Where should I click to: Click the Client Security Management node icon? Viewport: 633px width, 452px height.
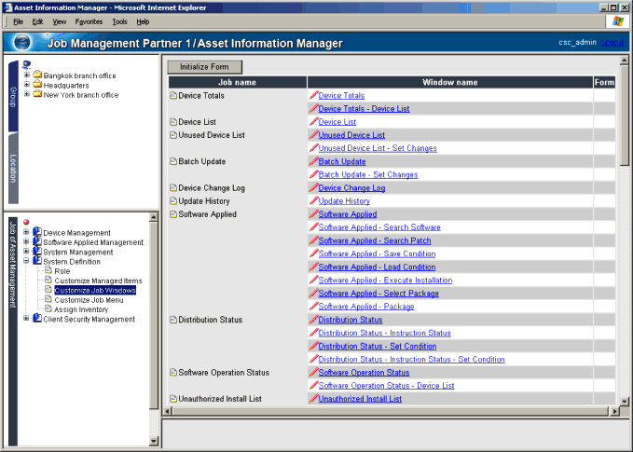(37, 319)
